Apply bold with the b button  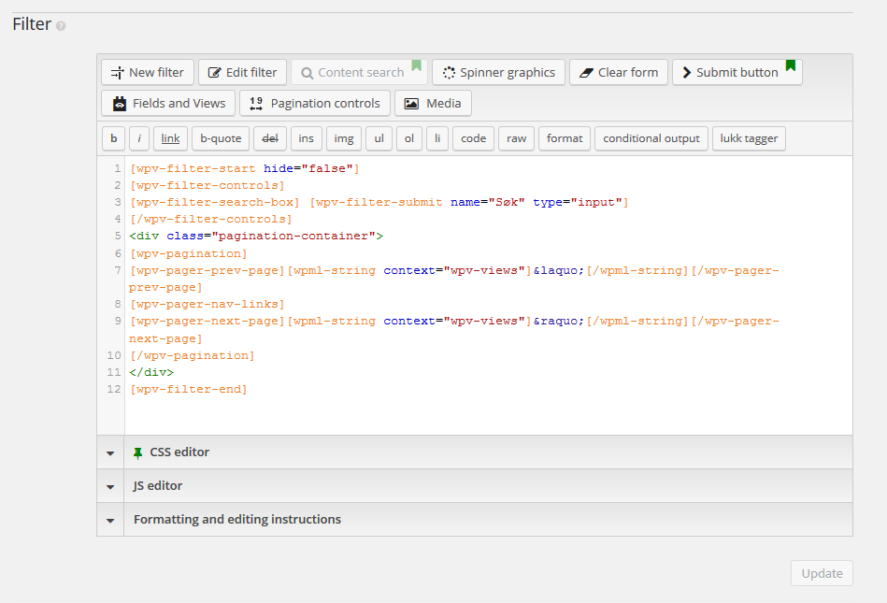click(x=112, y=137)
